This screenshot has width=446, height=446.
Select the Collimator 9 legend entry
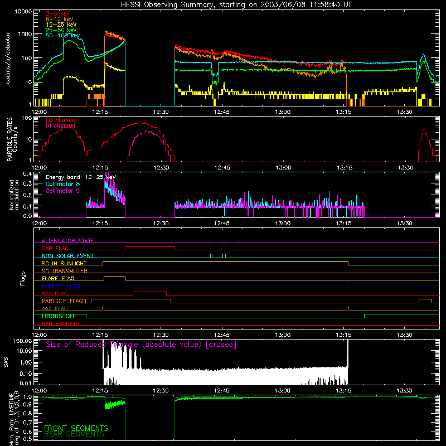(62, 191)
